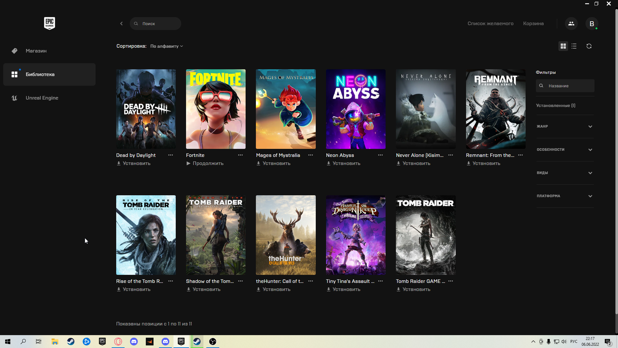
Task: Install Remnant: From the Ashes
Action: [x=483, y=163]
